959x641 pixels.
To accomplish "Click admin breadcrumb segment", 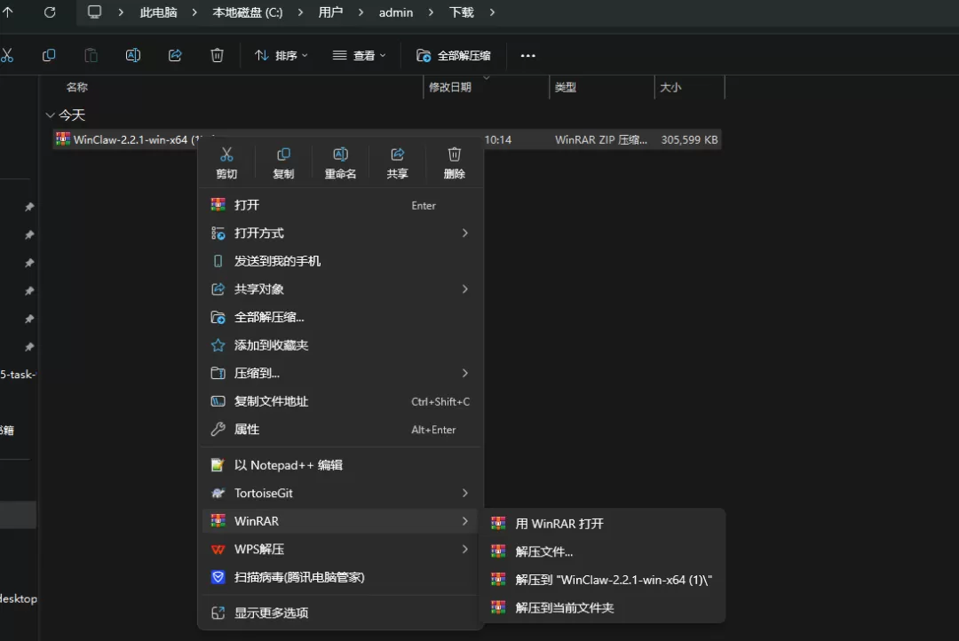I will 396,12.
